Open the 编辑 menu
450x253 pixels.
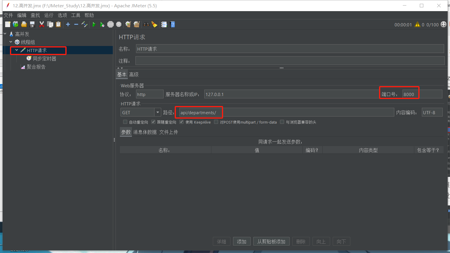pos(22,15)
